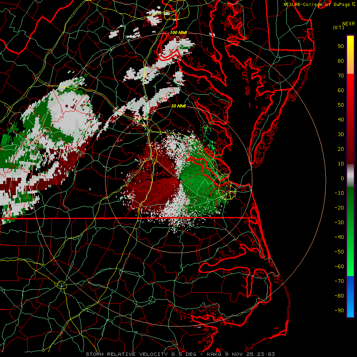Click the 50 NMI range ring label
The image size is (357, 357).
click(x=178, y=106)
